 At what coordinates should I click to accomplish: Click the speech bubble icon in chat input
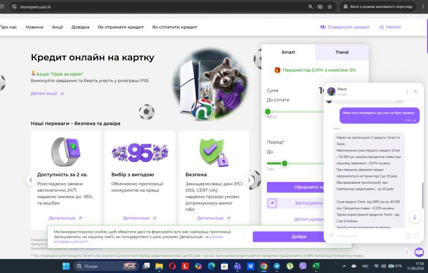(416, 236)
